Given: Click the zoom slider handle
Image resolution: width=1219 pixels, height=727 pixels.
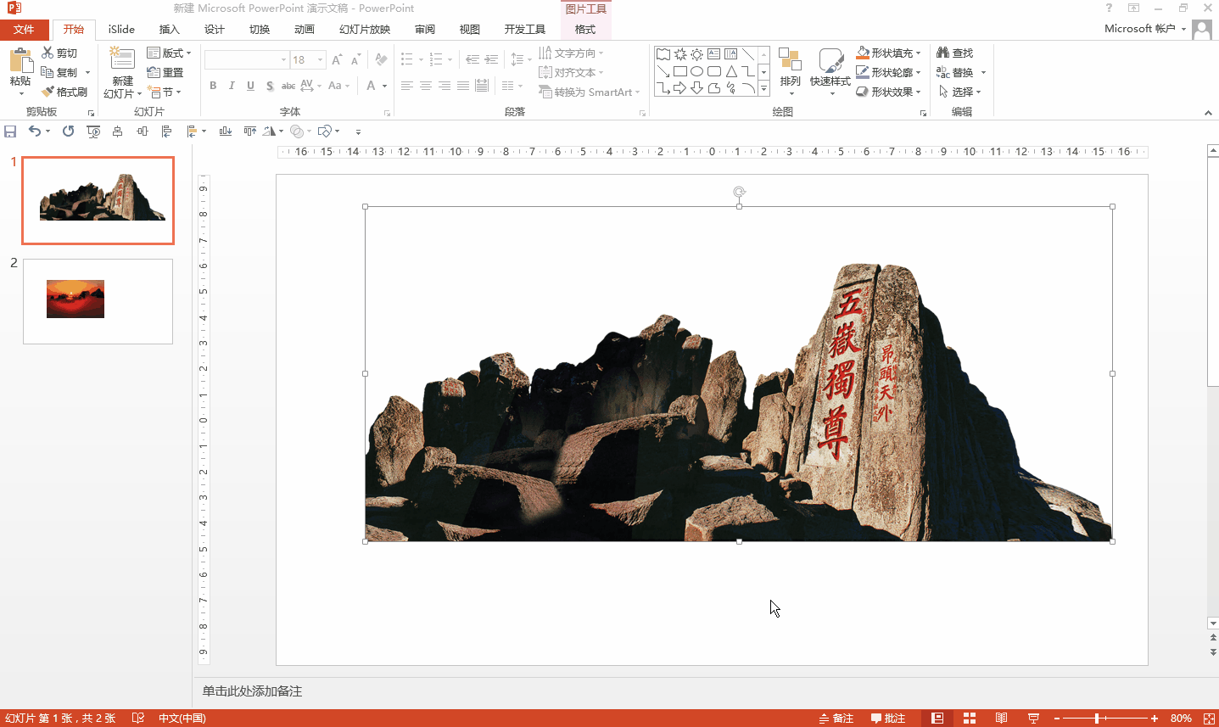Looking at the screenshot, I should pyautogui.click(x=1097, y=719).
